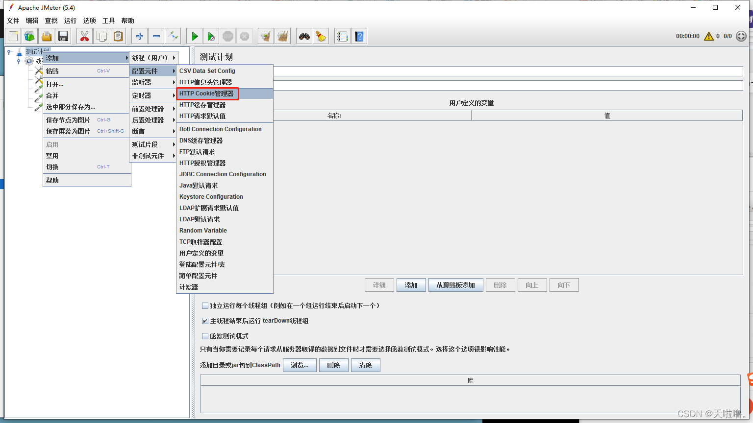Open the 文件 menu in menu bar

pos(13,21)
